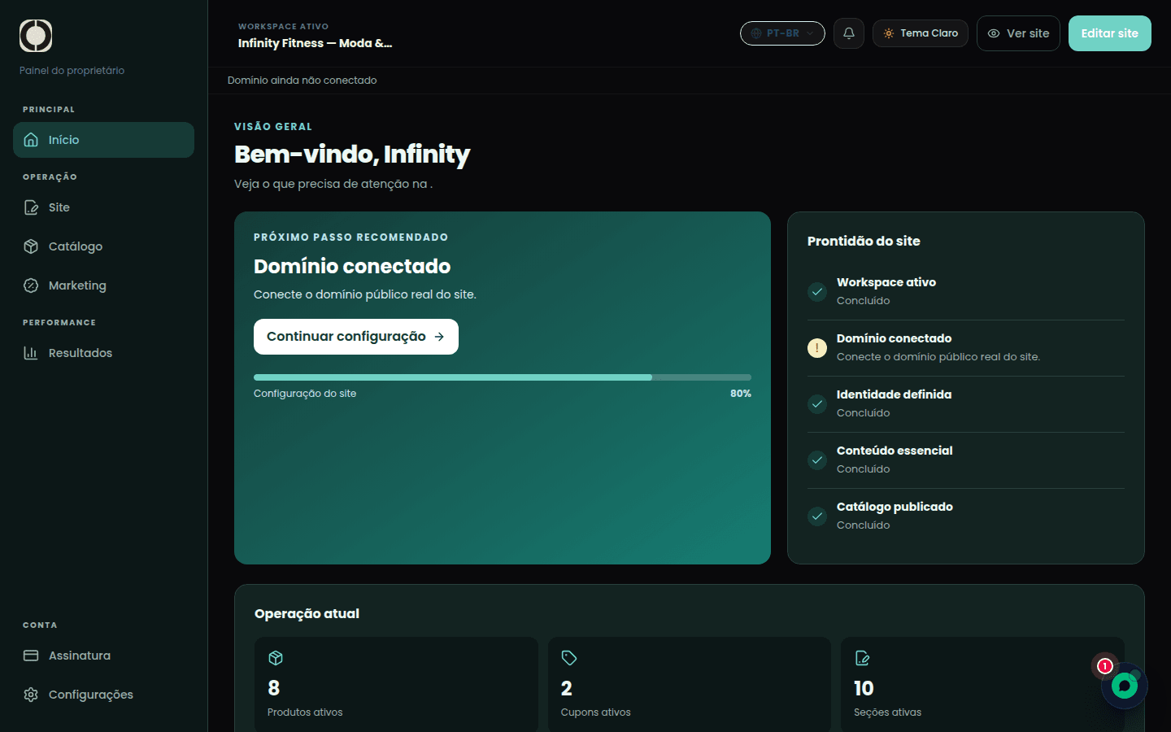Image resolution: width=1171 pixels, height=732 pixels.
Task: Open the Site section in sidebar
Action: 103,207
